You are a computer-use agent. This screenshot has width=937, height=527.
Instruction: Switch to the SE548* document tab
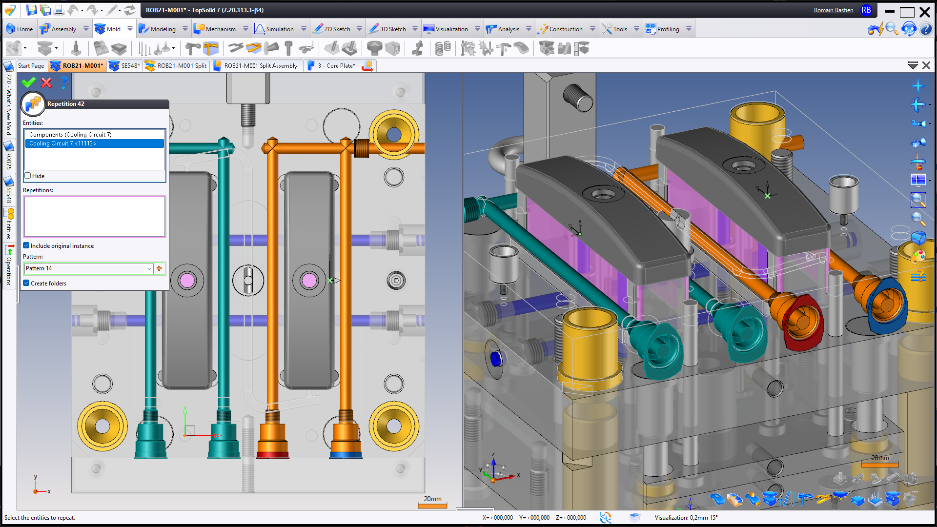point(125,66)
